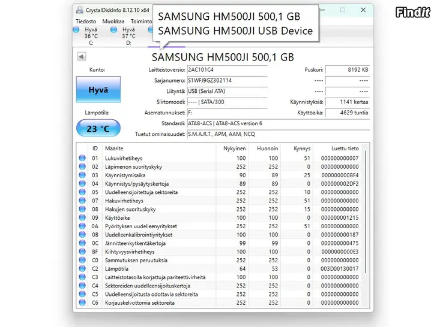Click the ID column header

95,149
